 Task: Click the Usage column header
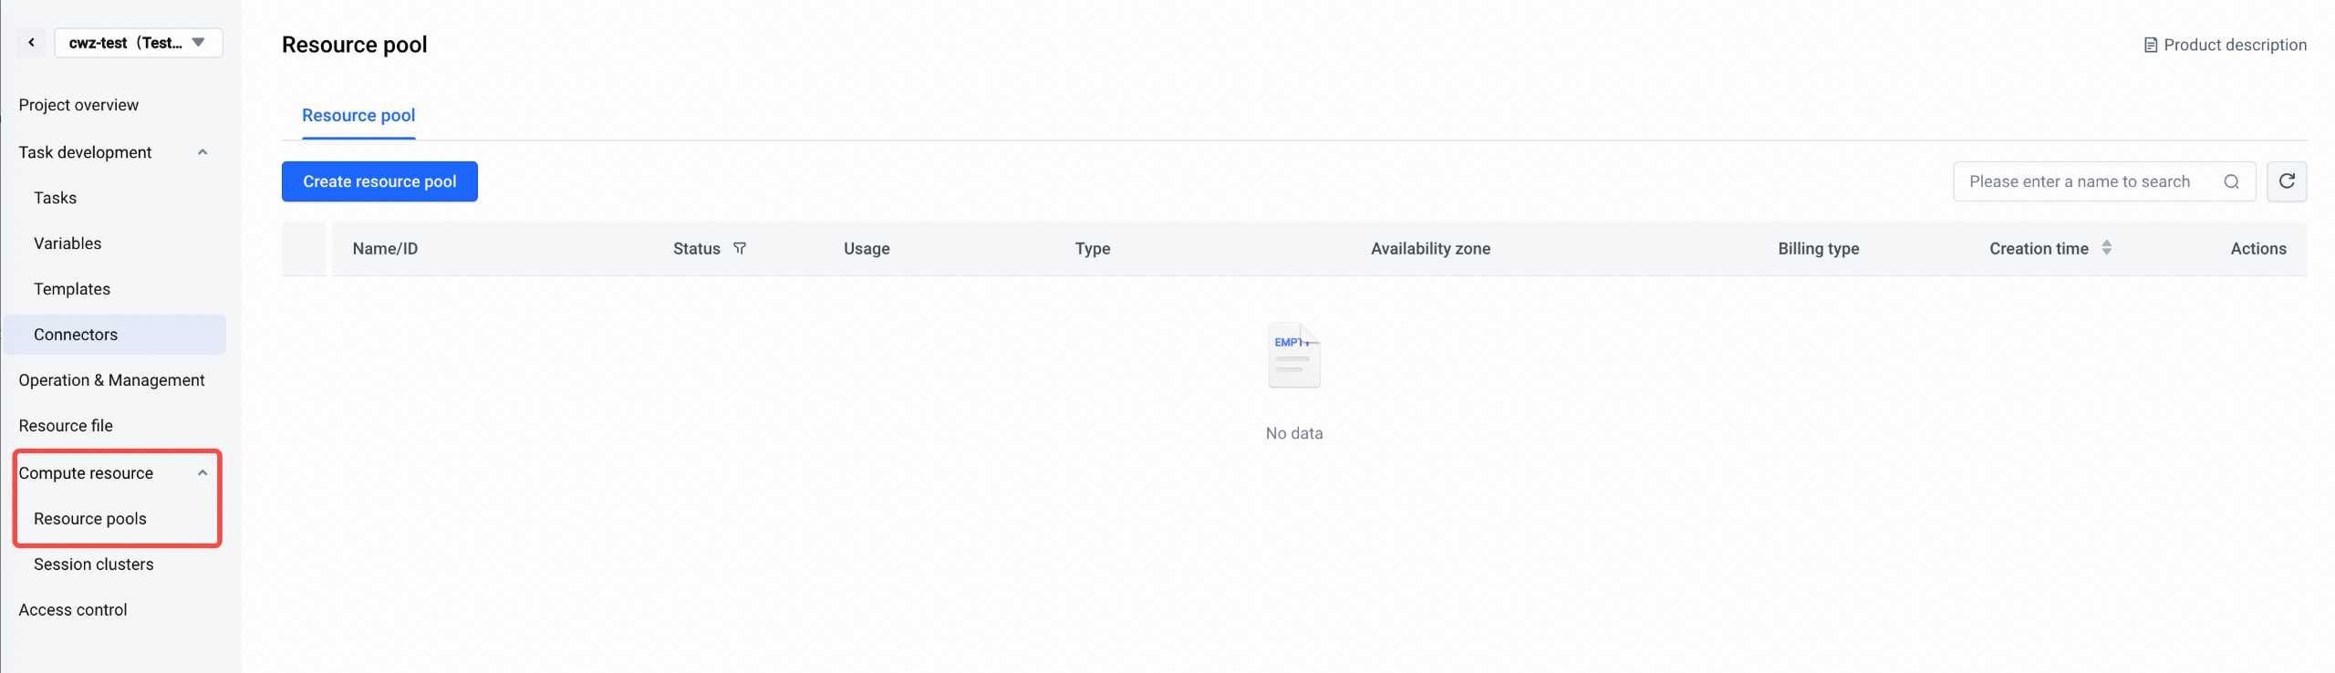(867, 249)
